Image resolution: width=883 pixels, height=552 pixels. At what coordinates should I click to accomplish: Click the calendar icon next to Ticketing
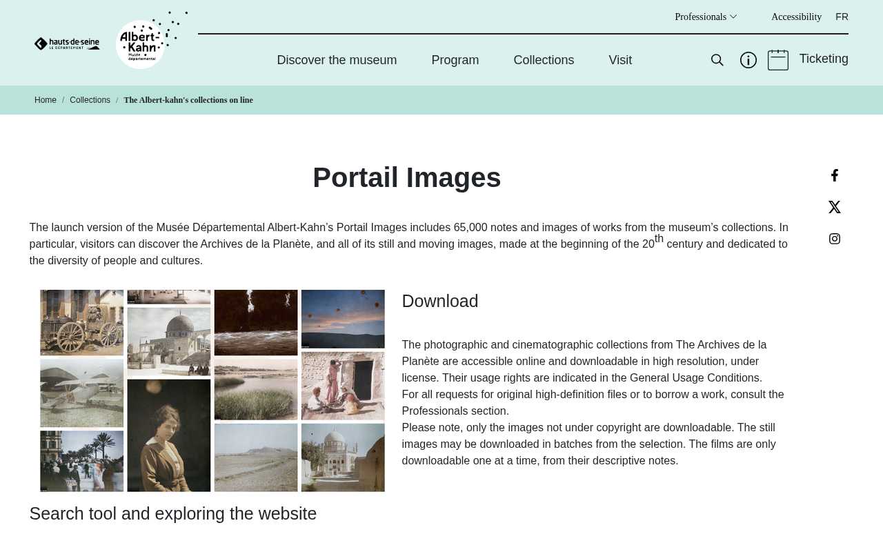(777, 59)
